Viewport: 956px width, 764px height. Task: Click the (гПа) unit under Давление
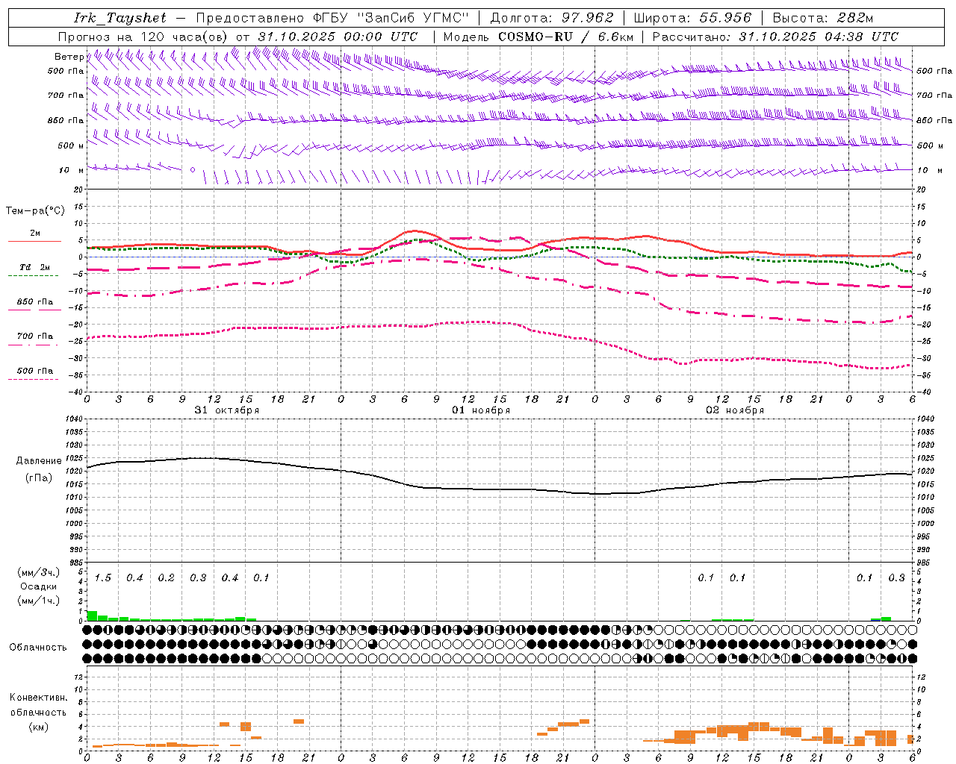[39, 478]
